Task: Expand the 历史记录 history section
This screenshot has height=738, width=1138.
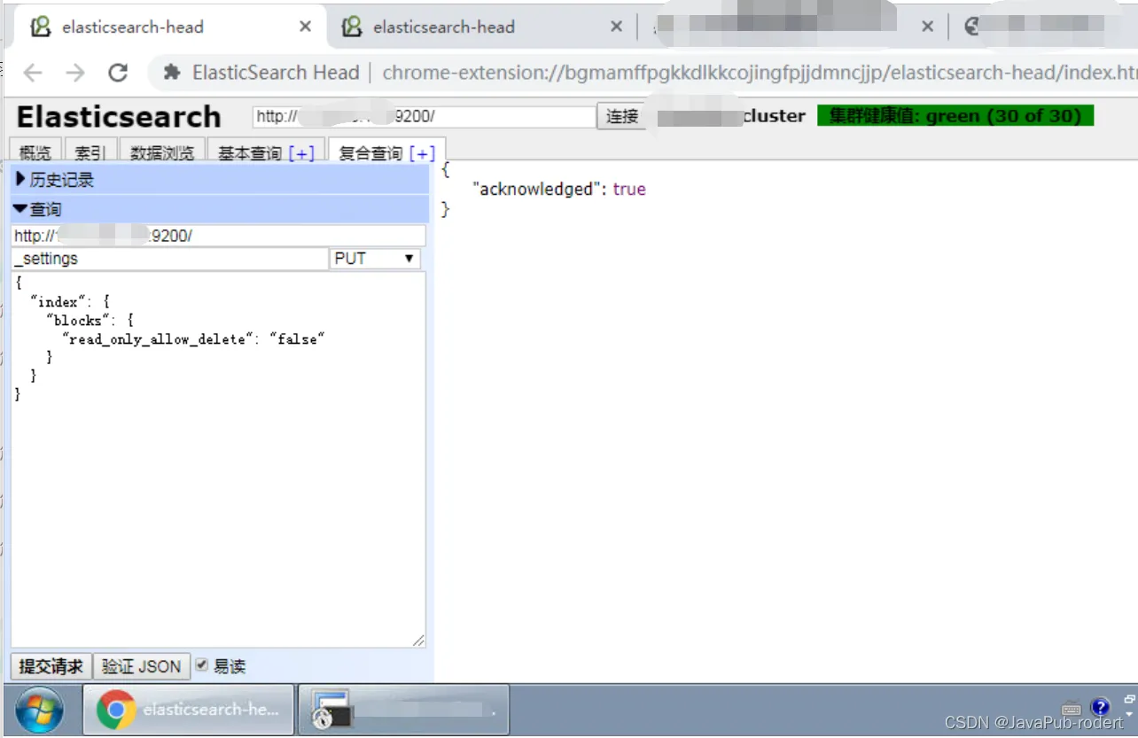Action: click(219, 180)
